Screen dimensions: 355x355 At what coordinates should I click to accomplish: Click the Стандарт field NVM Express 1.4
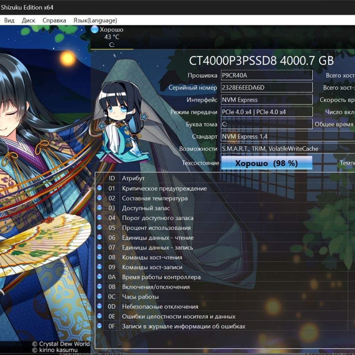pos(288,136)
